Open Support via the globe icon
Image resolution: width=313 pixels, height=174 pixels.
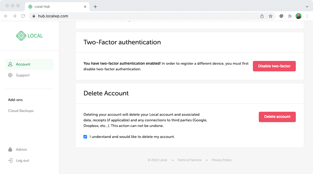coord(10,75)
